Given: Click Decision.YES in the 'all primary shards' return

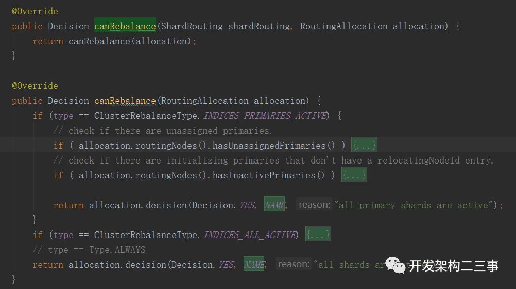Looking at the screenshot, I should 223,205.
